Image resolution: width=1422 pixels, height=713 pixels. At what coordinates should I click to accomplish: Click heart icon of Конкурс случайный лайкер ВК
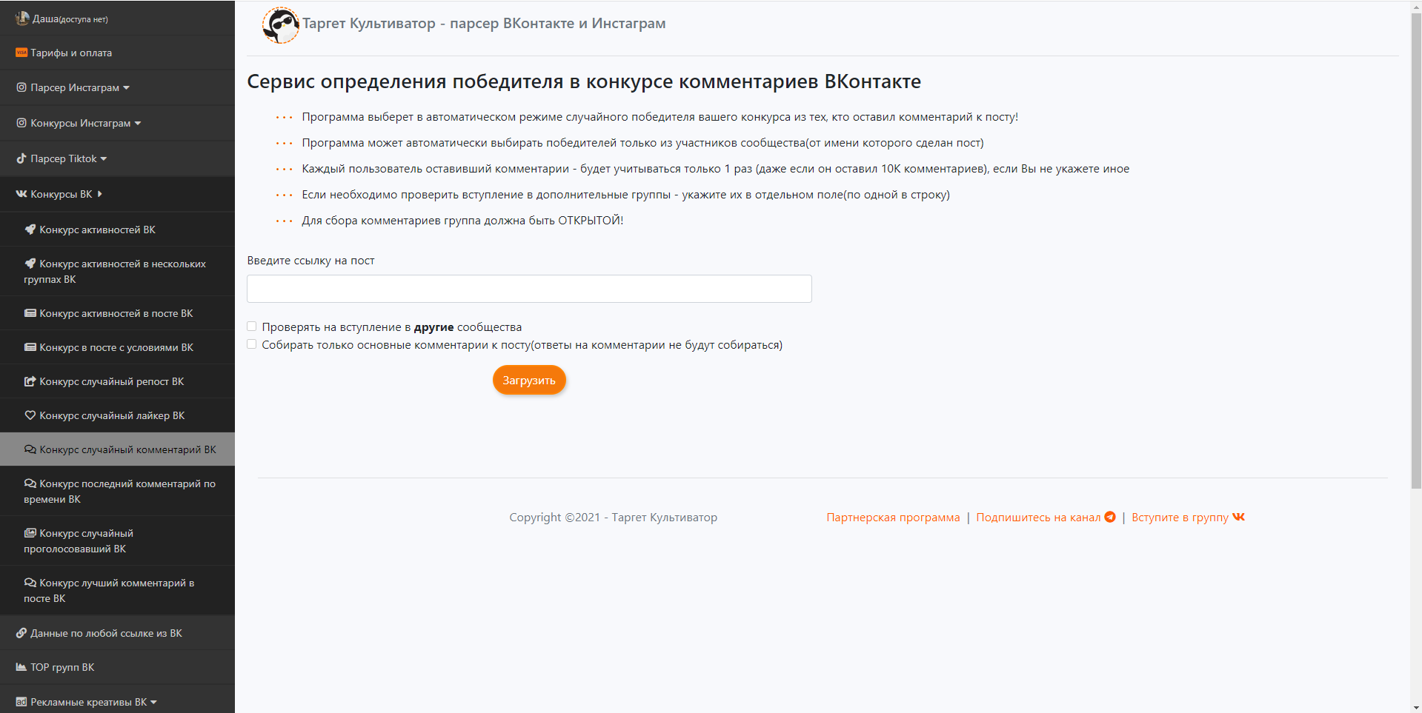click(x=30, y=415)
